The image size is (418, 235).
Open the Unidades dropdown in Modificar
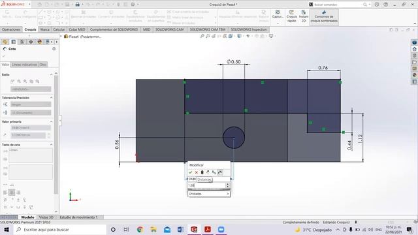(x=209, y=194)
